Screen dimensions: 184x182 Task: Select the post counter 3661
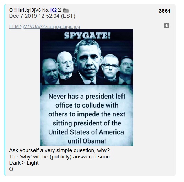click(x=164, y=11)
